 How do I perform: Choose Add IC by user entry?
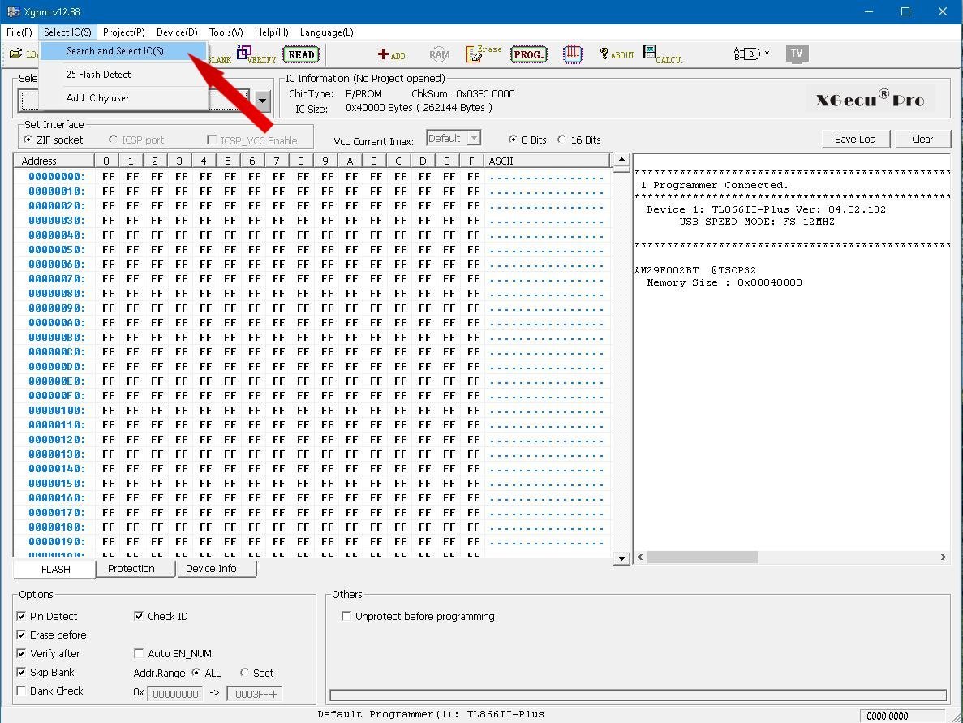(123, 97)
